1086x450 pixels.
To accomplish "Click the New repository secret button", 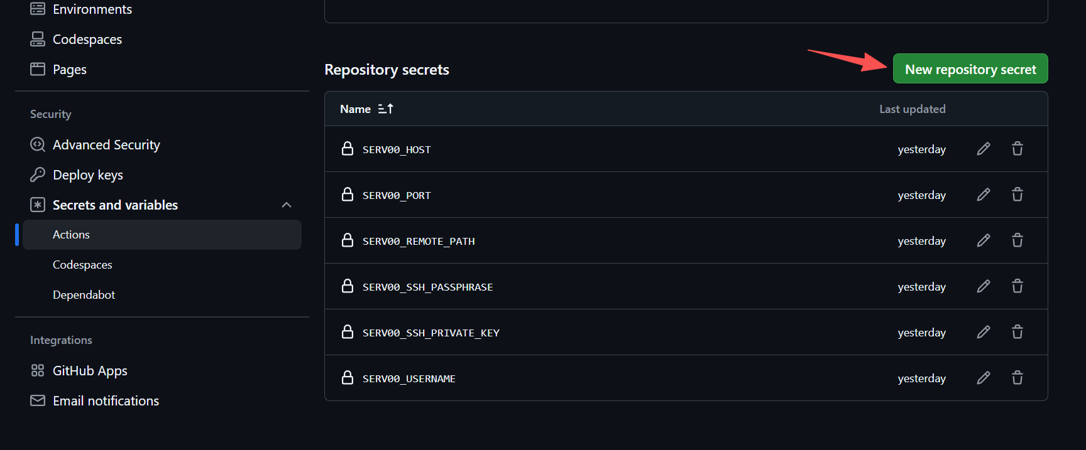I will [x=970, y=69].
